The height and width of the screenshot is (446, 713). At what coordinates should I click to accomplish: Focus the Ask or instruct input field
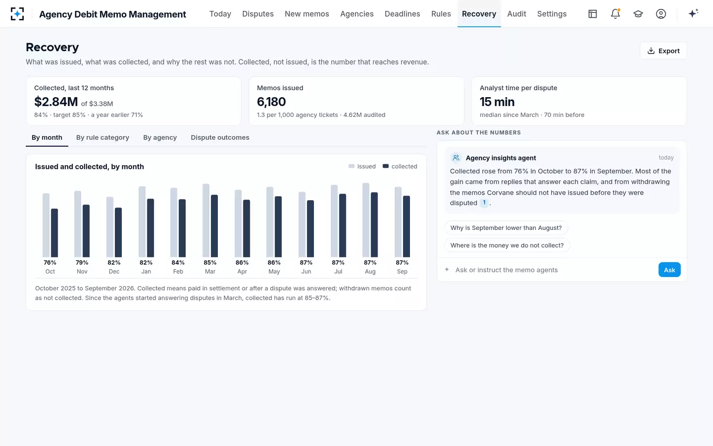click(554, 270)
